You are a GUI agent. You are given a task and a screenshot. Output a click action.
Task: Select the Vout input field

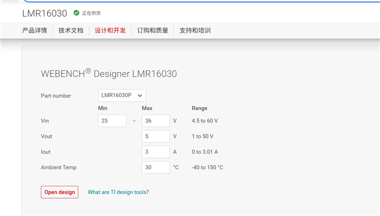pyautogui.click(x=156, y=136)
